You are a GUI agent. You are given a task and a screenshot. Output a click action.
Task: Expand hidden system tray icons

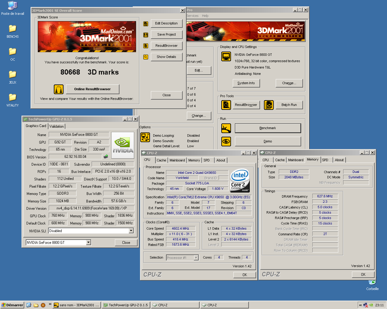point(360,305)
